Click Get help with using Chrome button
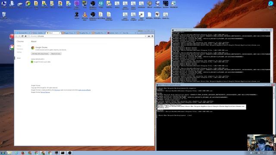 (40, 53)
